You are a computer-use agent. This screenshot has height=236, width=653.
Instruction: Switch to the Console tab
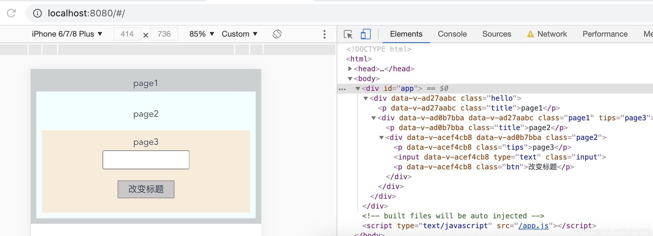coord(452,34)
